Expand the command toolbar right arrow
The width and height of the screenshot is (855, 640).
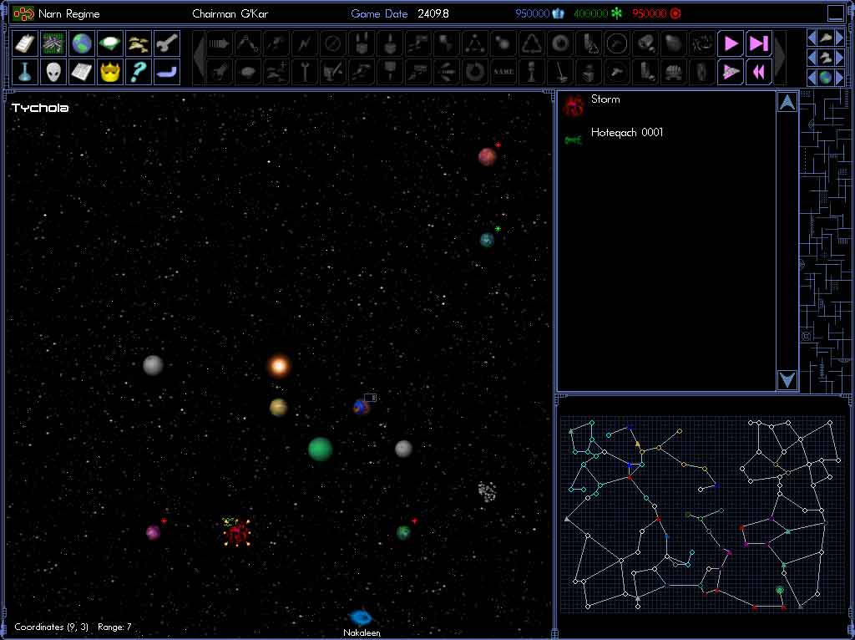pyautogui.click(x=781, y=58)
